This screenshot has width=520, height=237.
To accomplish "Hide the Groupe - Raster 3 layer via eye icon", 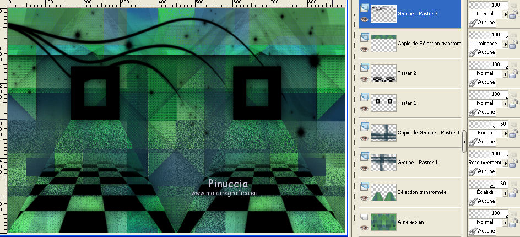I will click(365, 19).
